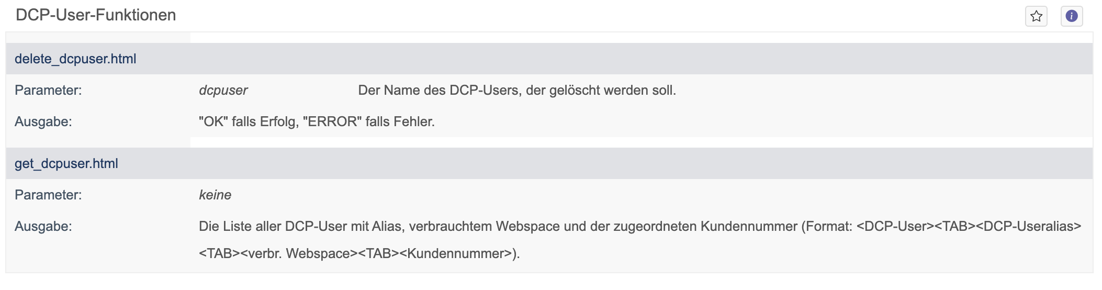The height and width of the screenshot is (290, 1102).
Task: Click the Parameter label under get_dcpuser.html
Action: pyautogui.click(x=48, y=195)
